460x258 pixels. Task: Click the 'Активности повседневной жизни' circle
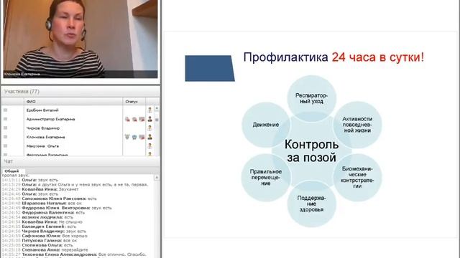[357, 125]
